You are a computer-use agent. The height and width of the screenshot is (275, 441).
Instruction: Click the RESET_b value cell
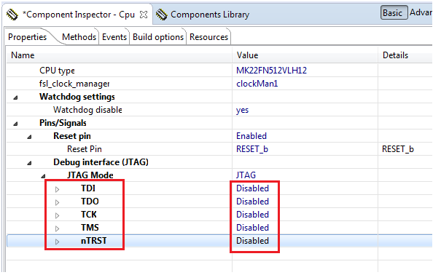252,149
